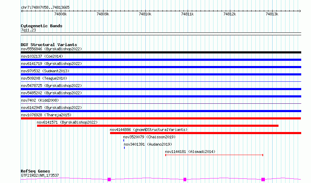311x183 pixels.
Task: Click the 74812k ruler label
Action: (x=230, y=14)
